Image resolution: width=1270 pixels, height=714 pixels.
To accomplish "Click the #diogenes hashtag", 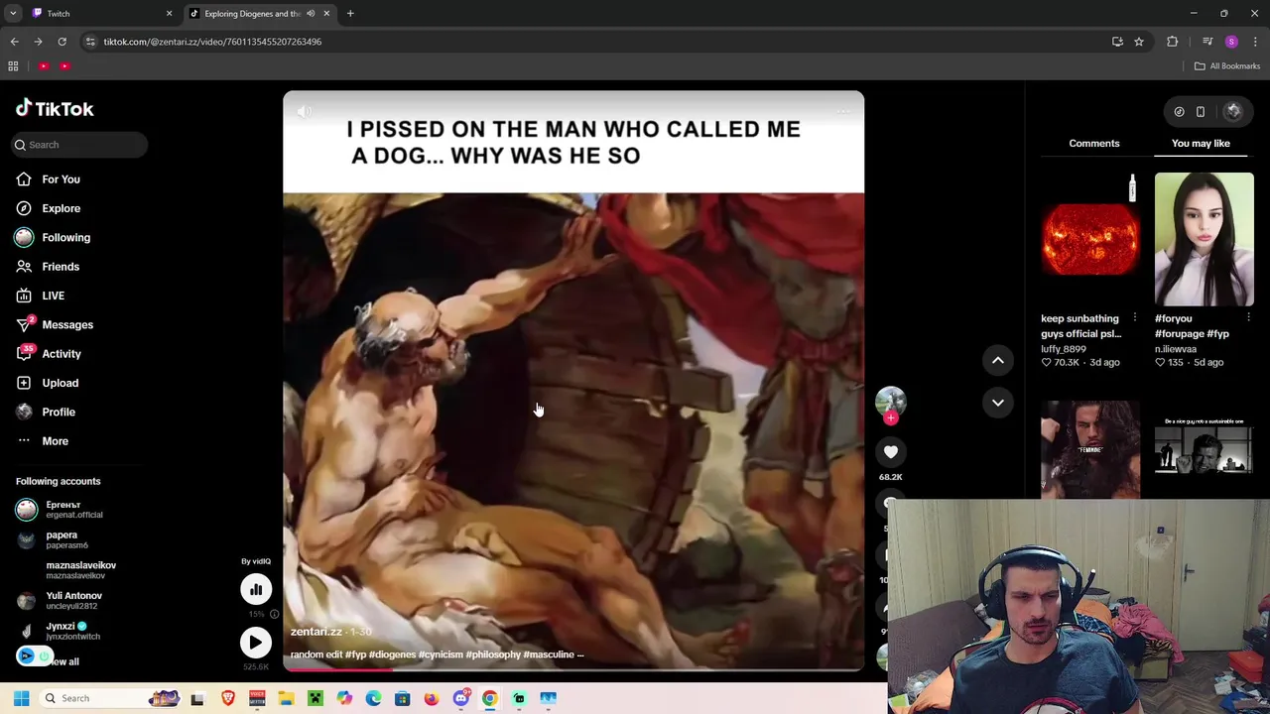I will tap(392, 654).
